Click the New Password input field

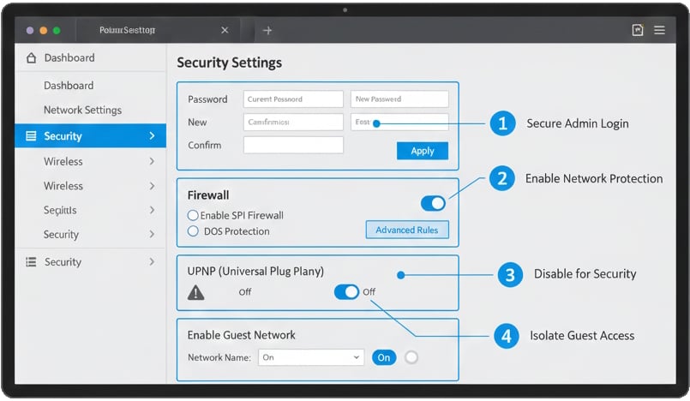pyautogui.click(x=399, y=99)
